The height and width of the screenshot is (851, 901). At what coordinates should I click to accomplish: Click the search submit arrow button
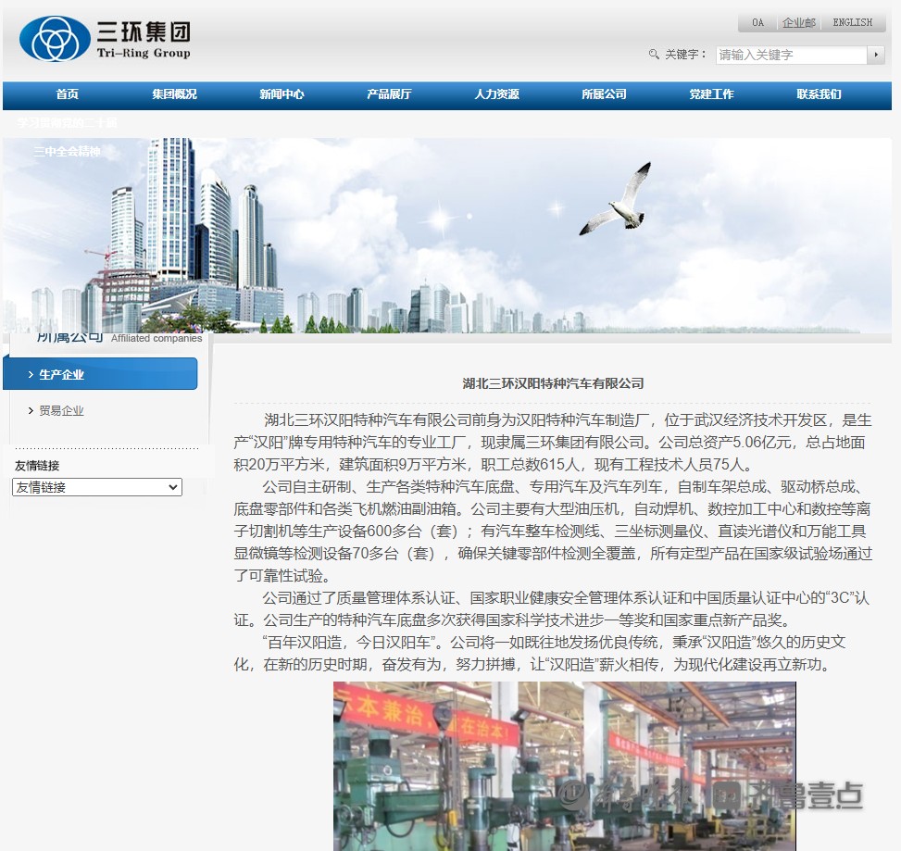click(876, 55)
